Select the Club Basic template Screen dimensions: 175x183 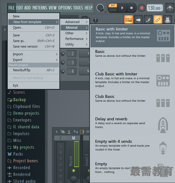point(132,103)
